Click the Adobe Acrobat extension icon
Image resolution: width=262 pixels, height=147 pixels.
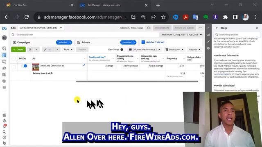185,17
